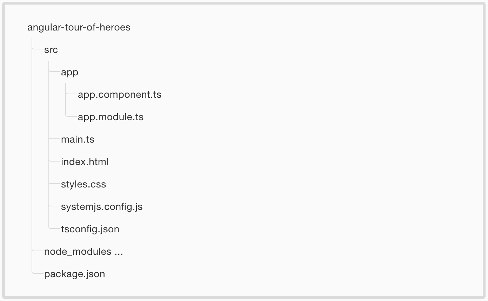Open systemjs.config.js
Screen dimensions: 488x301
coord(102,207)
